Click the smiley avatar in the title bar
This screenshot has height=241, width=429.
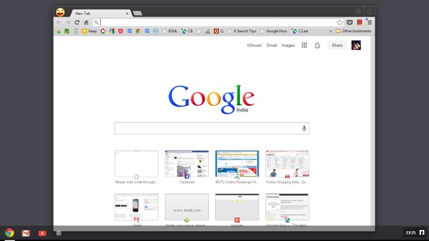[60, 12]
